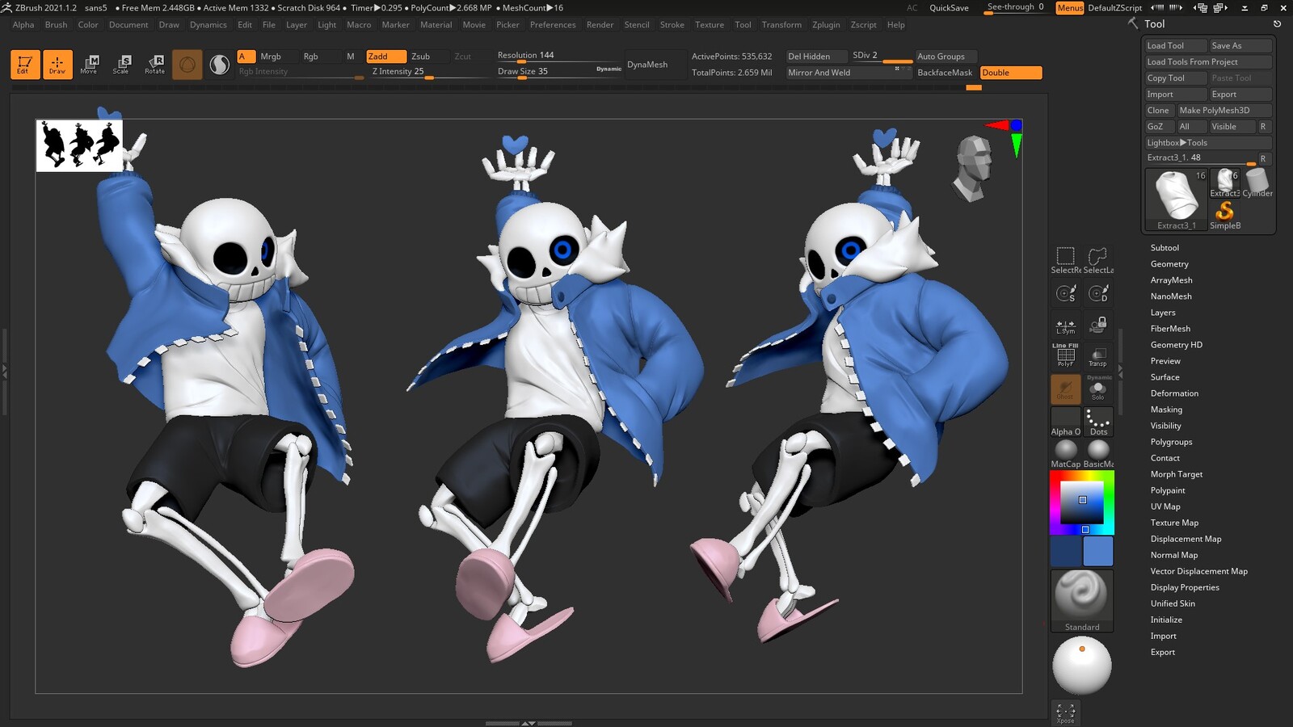Open the Render menu
Image resolution: width=1293 pixels, height=727 pixels.
click(600, 25)
